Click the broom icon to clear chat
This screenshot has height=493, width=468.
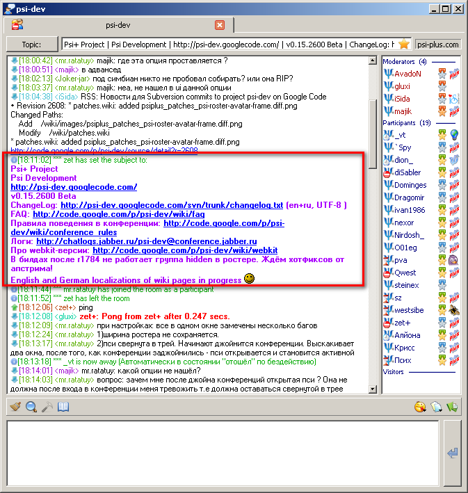[15, 407]
